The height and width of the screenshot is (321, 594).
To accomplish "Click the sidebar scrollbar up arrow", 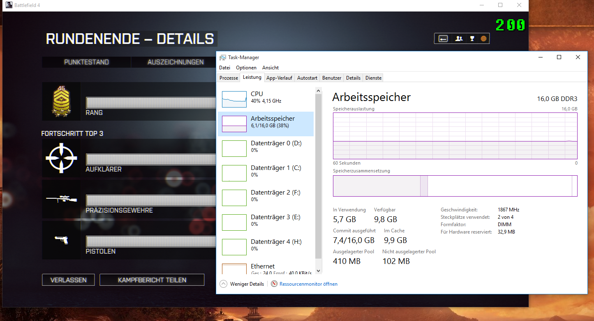I will click(x=318, y=90).
